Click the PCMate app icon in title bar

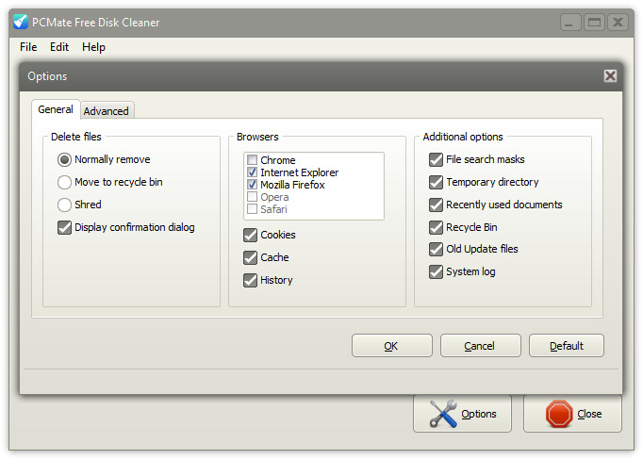(21, 22)
